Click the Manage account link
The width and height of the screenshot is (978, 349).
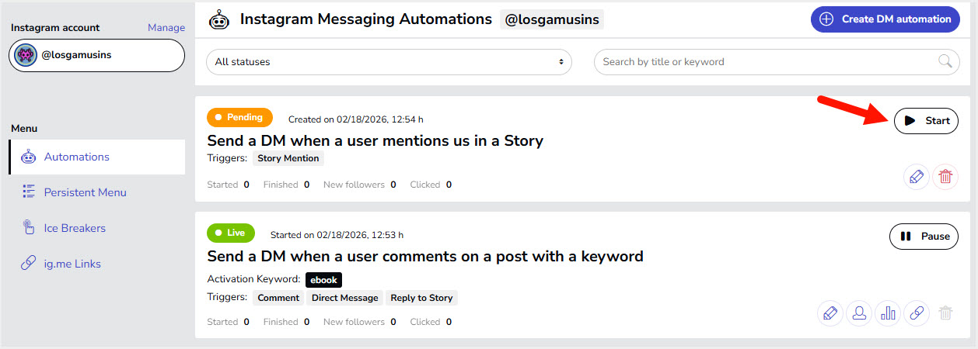pyautogui.click(x=166, y=28)
